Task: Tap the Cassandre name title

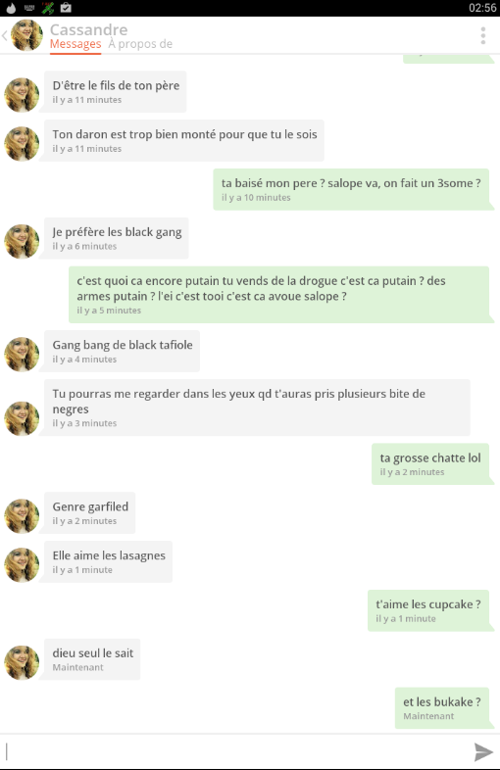Action: coord(88,29)
